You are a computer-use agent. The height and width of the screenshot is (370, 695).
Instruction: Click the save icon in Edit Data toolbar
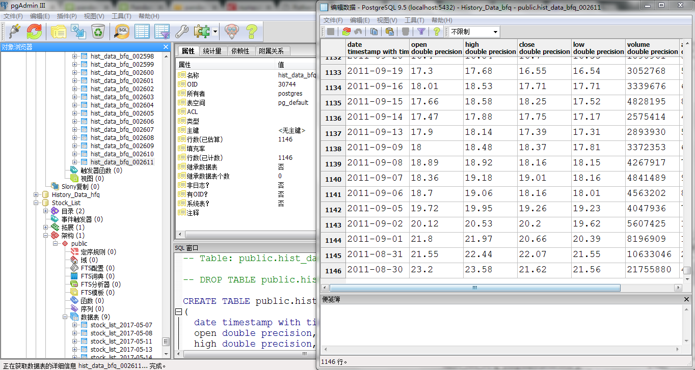[331, 32]
